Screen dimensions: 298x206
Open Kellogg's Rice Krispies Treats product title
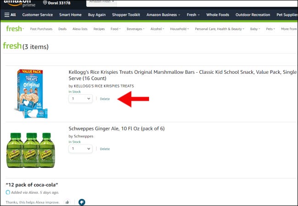(182, 75)
